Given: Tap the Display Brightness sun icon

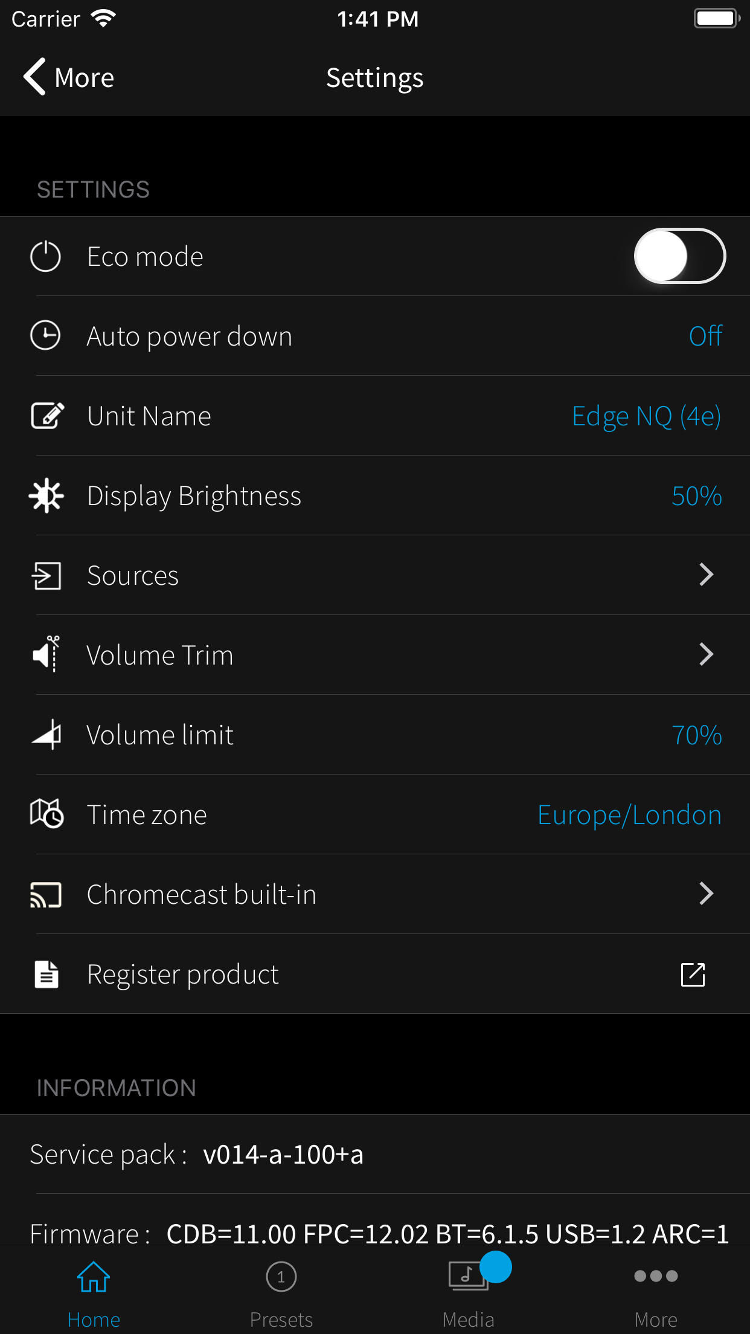Looking at the screenshot, I should (x=46, y=496).
